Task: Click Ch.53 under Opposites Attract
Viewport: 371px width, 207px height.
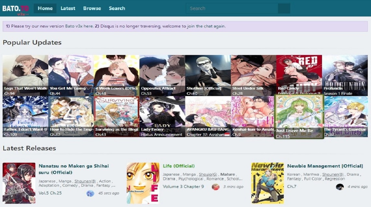Action: [x=146, y=93]
